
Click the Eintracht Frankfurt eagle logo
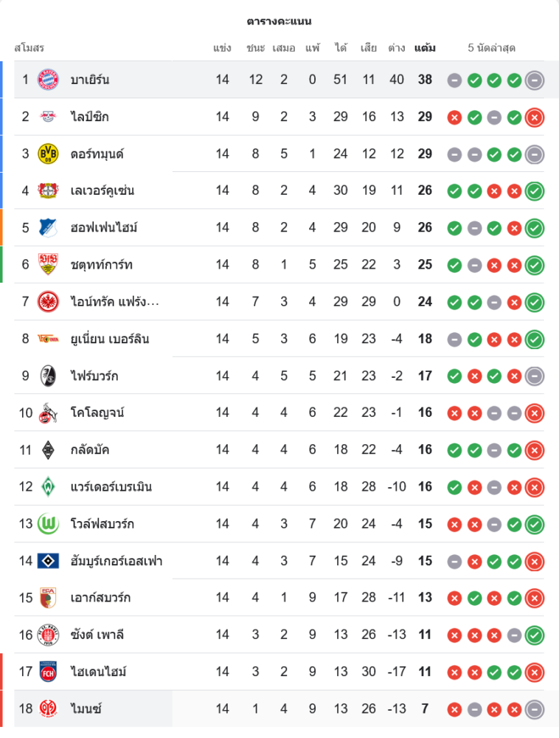coord(48,301)
